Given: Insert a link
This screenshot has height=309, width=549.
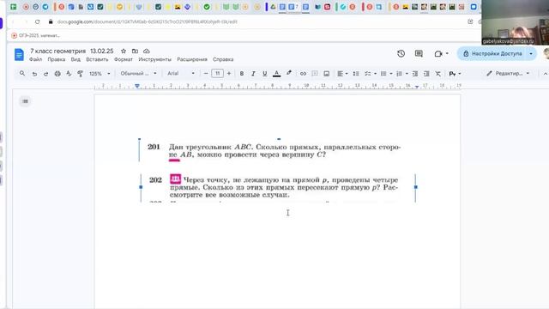Looking at the screenshot, I should (303, 74).
